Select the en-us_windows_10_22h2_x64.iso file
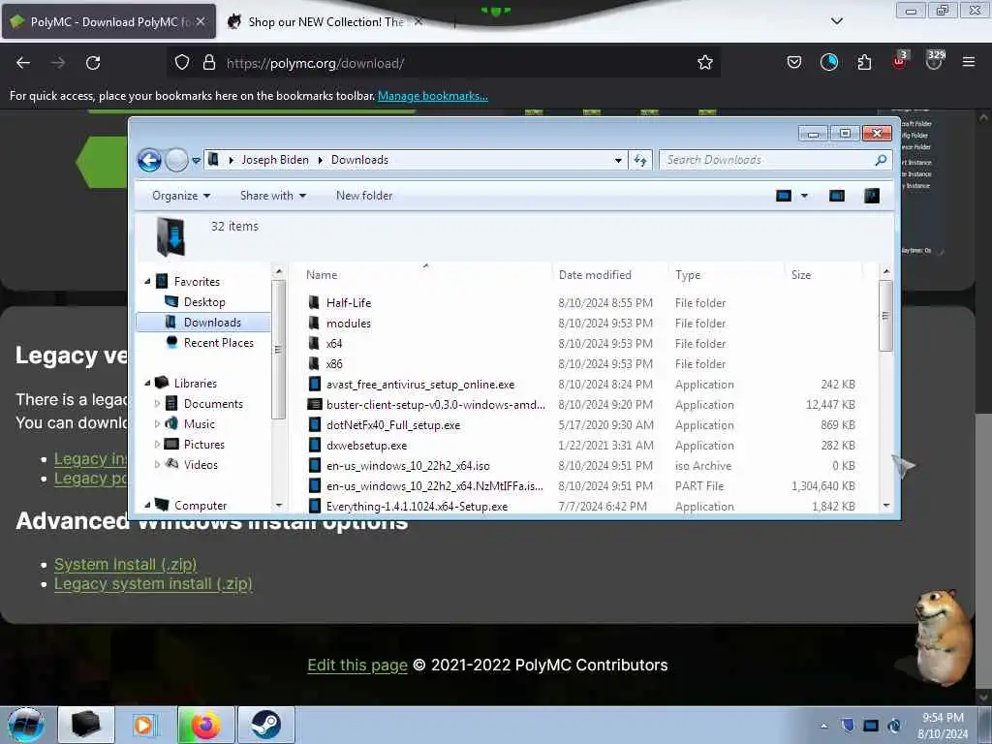992x744 pixels. pyautogui.click(x=408, y=466)
